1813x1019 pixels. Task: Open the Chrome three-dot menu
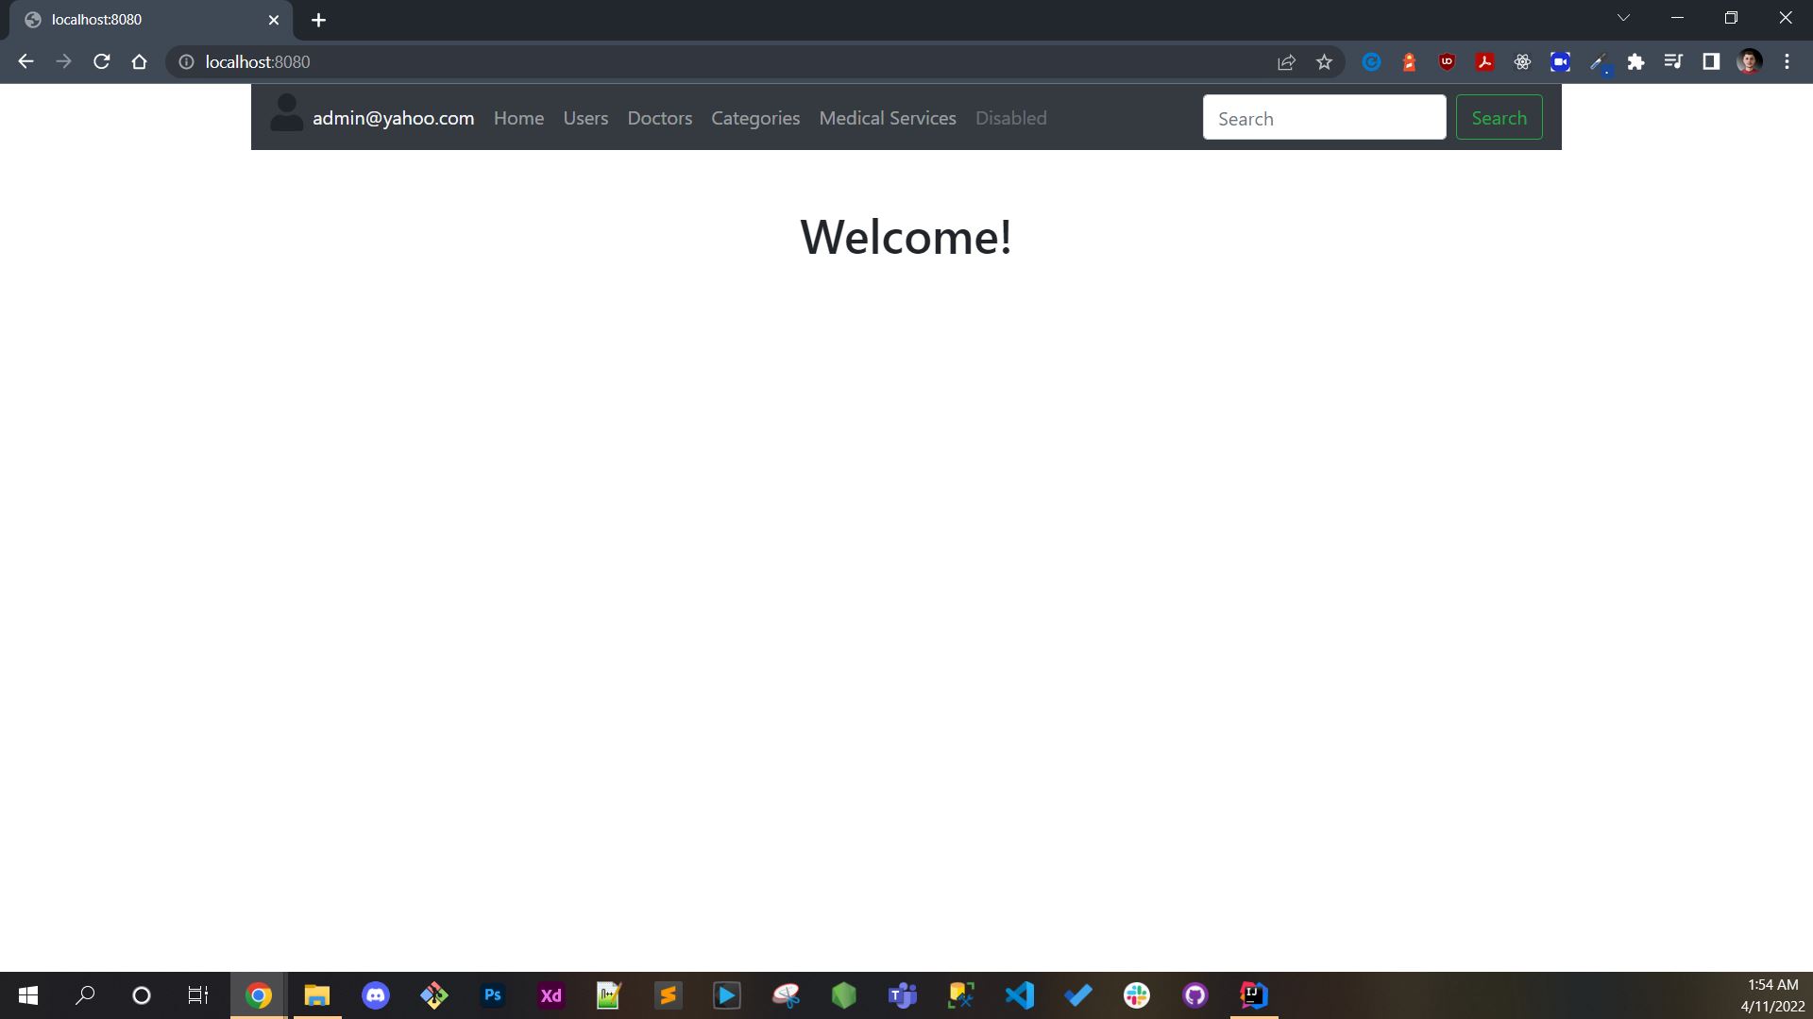pyautogui.click(x=1787, y=61)
